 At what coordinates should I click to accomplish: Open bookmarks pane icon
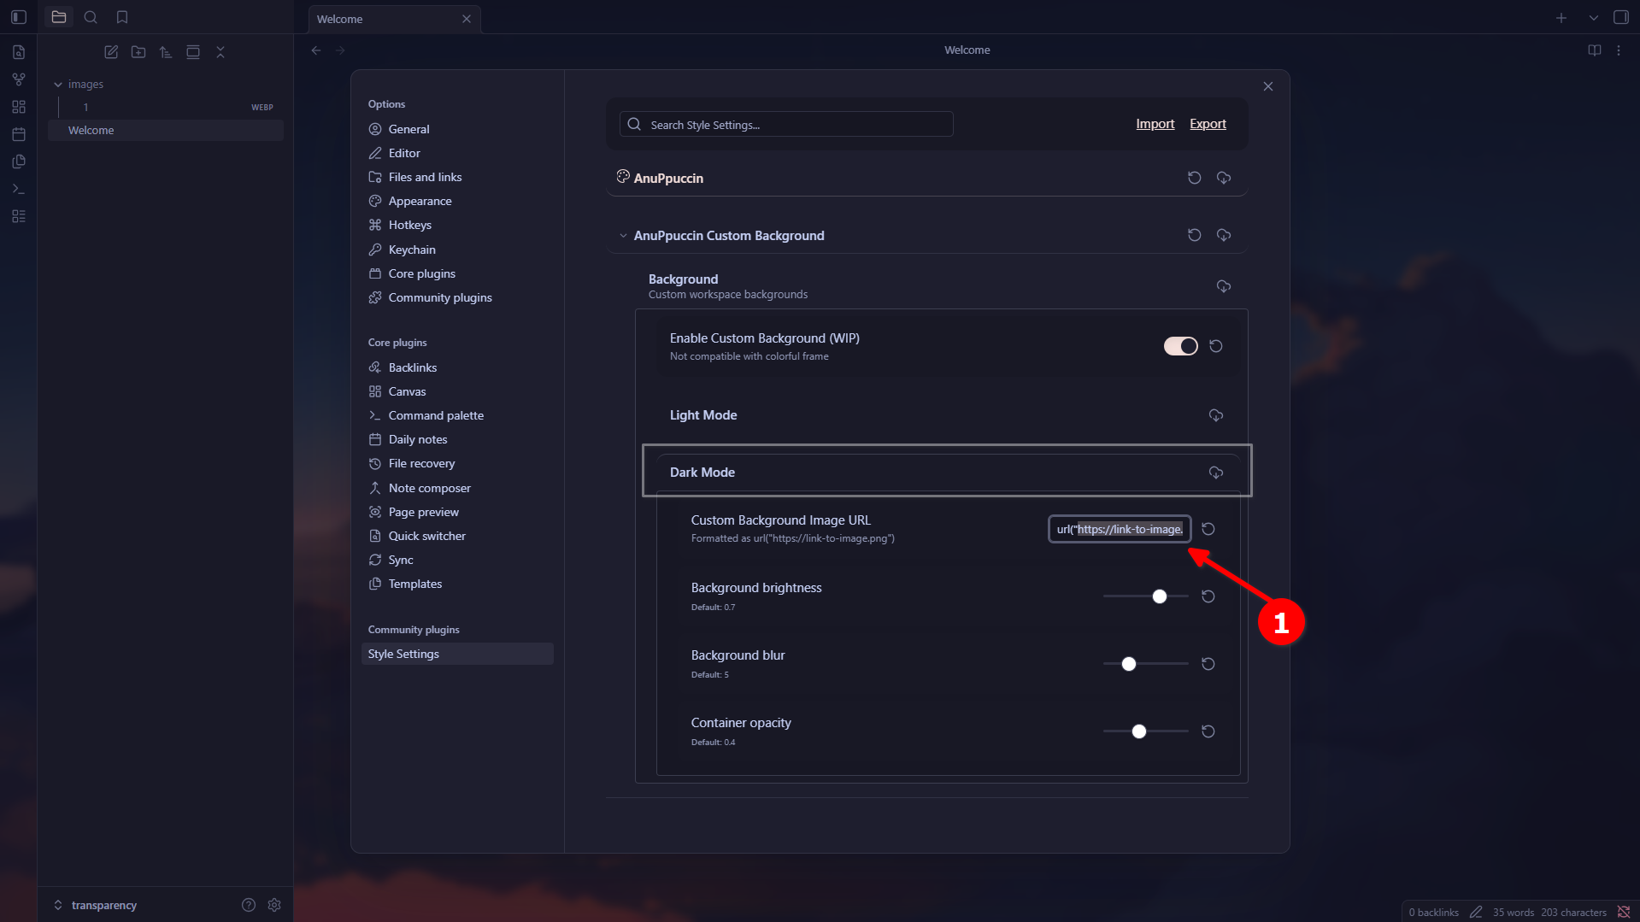tap(122, 17)
